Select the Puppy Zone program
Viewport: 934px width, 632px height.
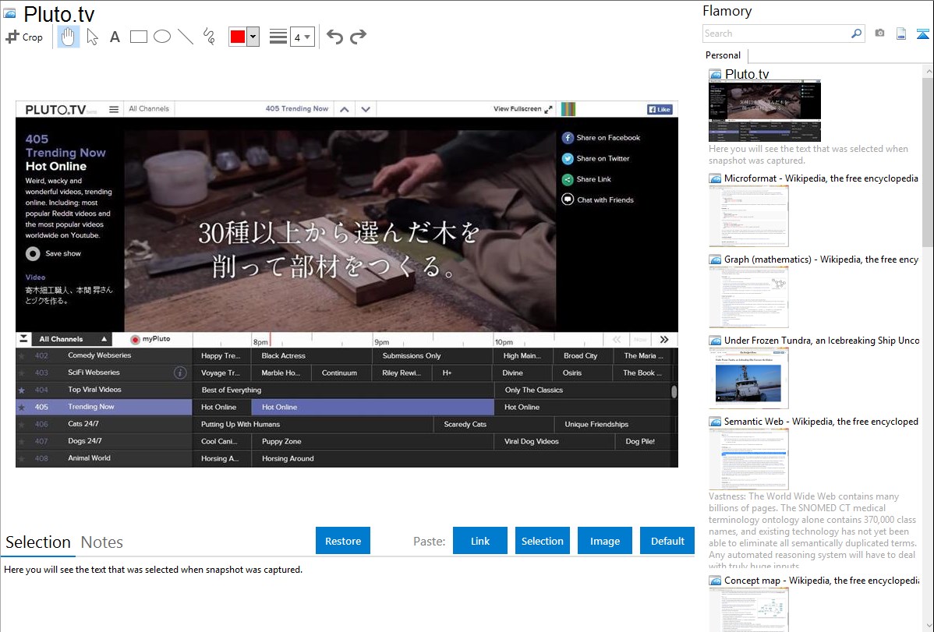click(373, 441)
